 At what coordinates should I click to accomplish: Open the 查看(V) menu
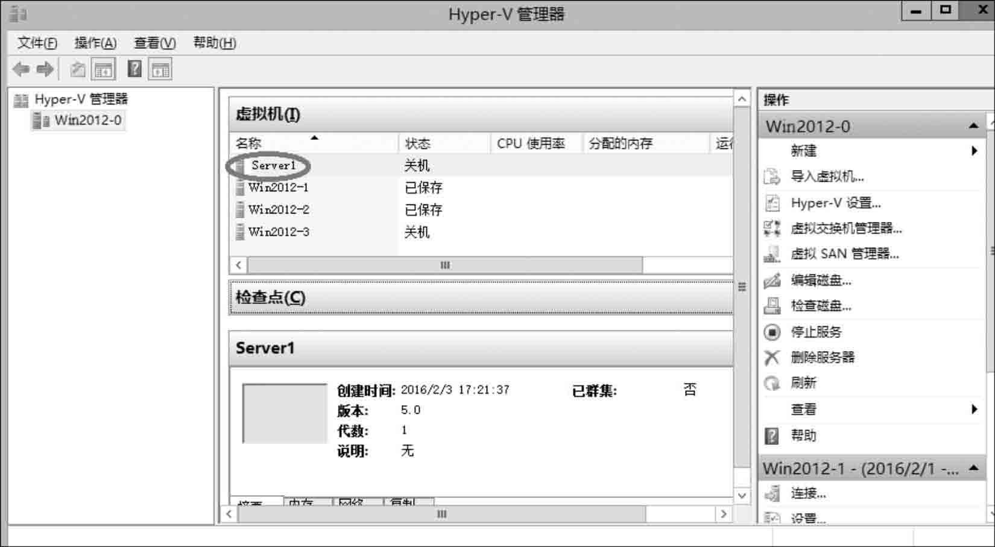155,43
